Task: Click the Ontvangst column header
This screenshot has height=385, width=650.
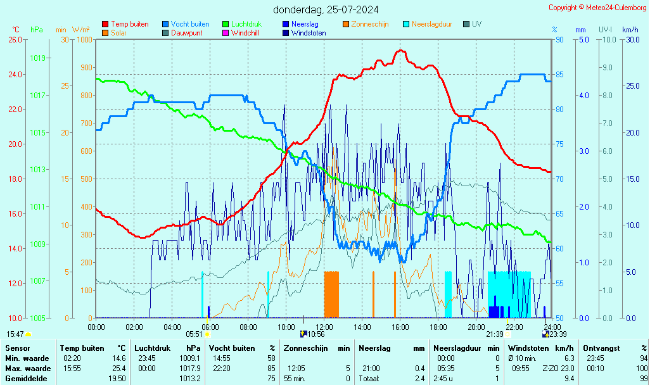Action: (599, 348)
